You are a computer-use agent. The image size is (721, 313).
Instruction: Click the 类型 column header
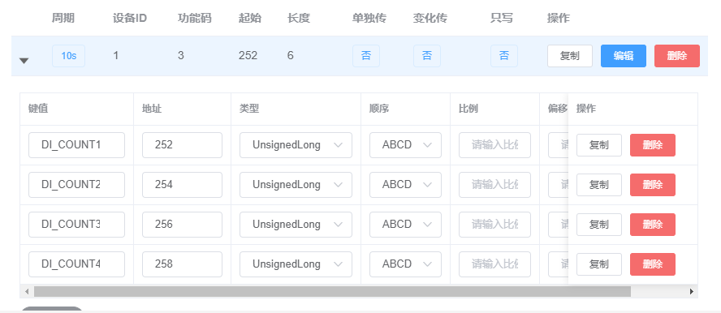click(x=249, y=109)
